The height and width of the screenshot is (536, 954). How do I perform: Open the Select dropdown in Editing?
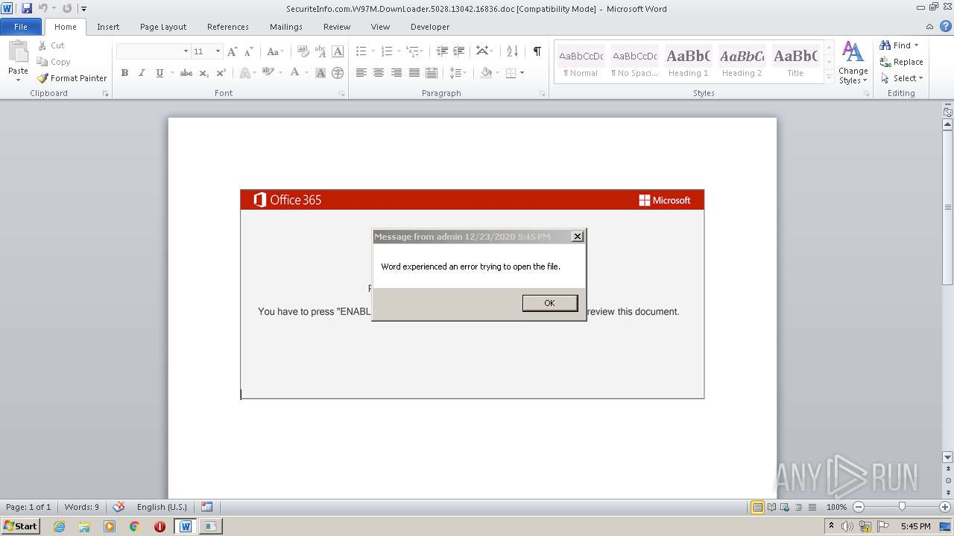pyautogui.click(x=901, y=78)
